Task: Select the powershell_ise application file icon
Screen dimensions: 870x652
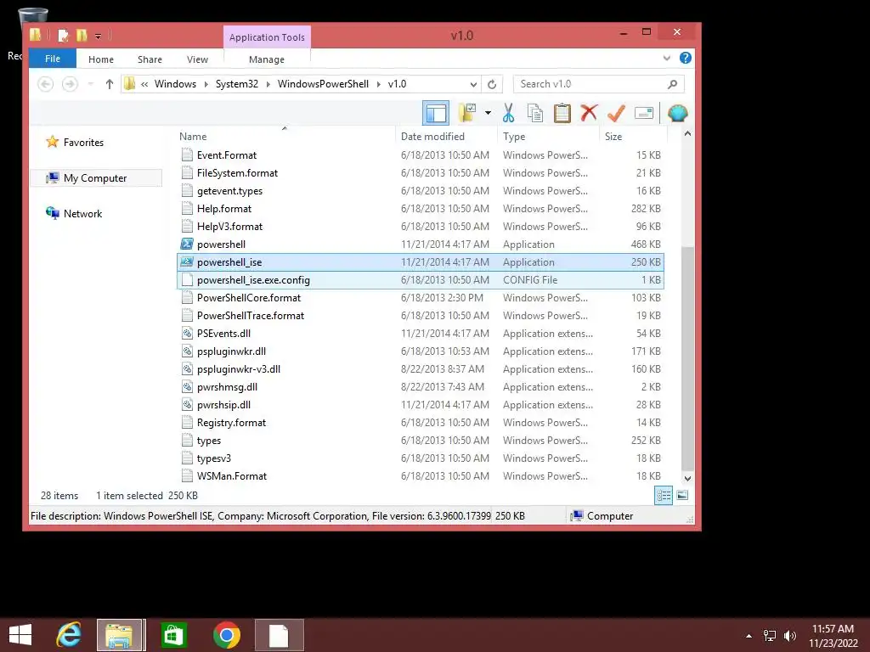Action: click(187, 261)
